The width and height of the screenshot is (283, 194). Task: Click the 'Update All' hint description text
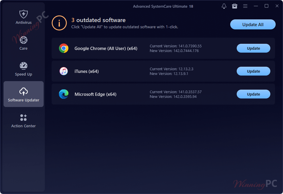click(125, 27)
